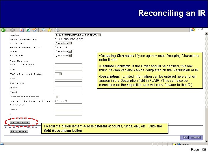
Task: Click the Units input field
Action: coord(68,114)
